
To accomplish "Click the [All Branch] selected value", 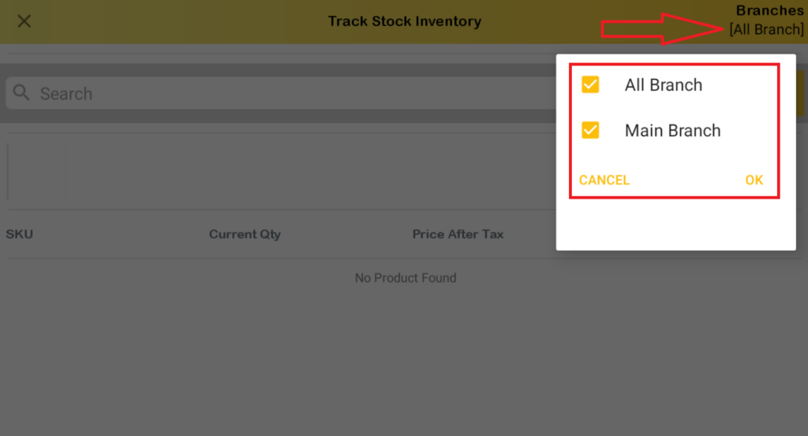I will [x=766, y=30].
